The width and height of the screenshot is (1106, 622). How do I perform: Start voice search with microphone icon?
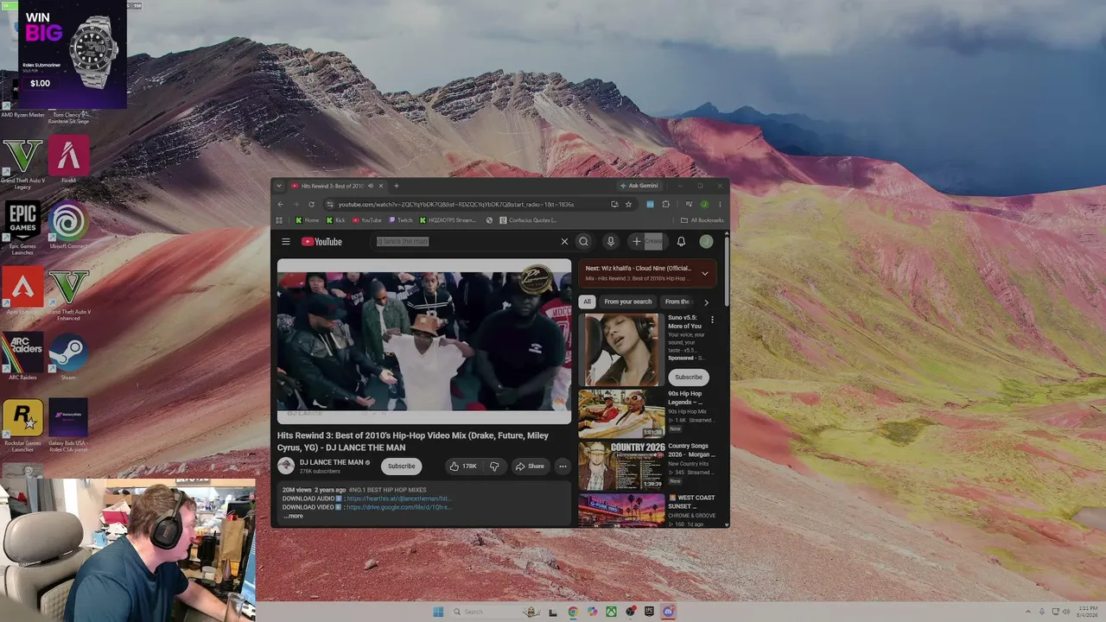610,242
